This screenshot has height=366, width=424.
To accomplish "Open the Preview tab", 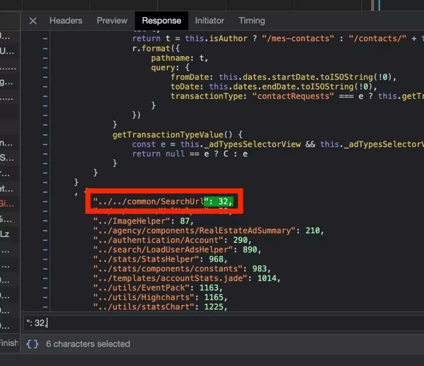I will (112, 21).
